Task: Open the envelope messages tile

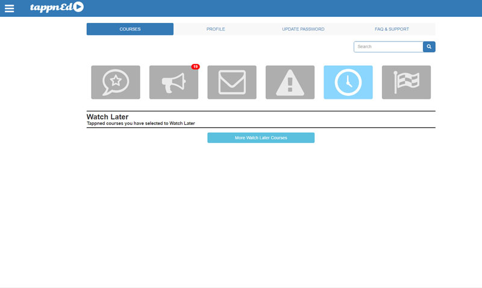Action: tap(232, 82)
